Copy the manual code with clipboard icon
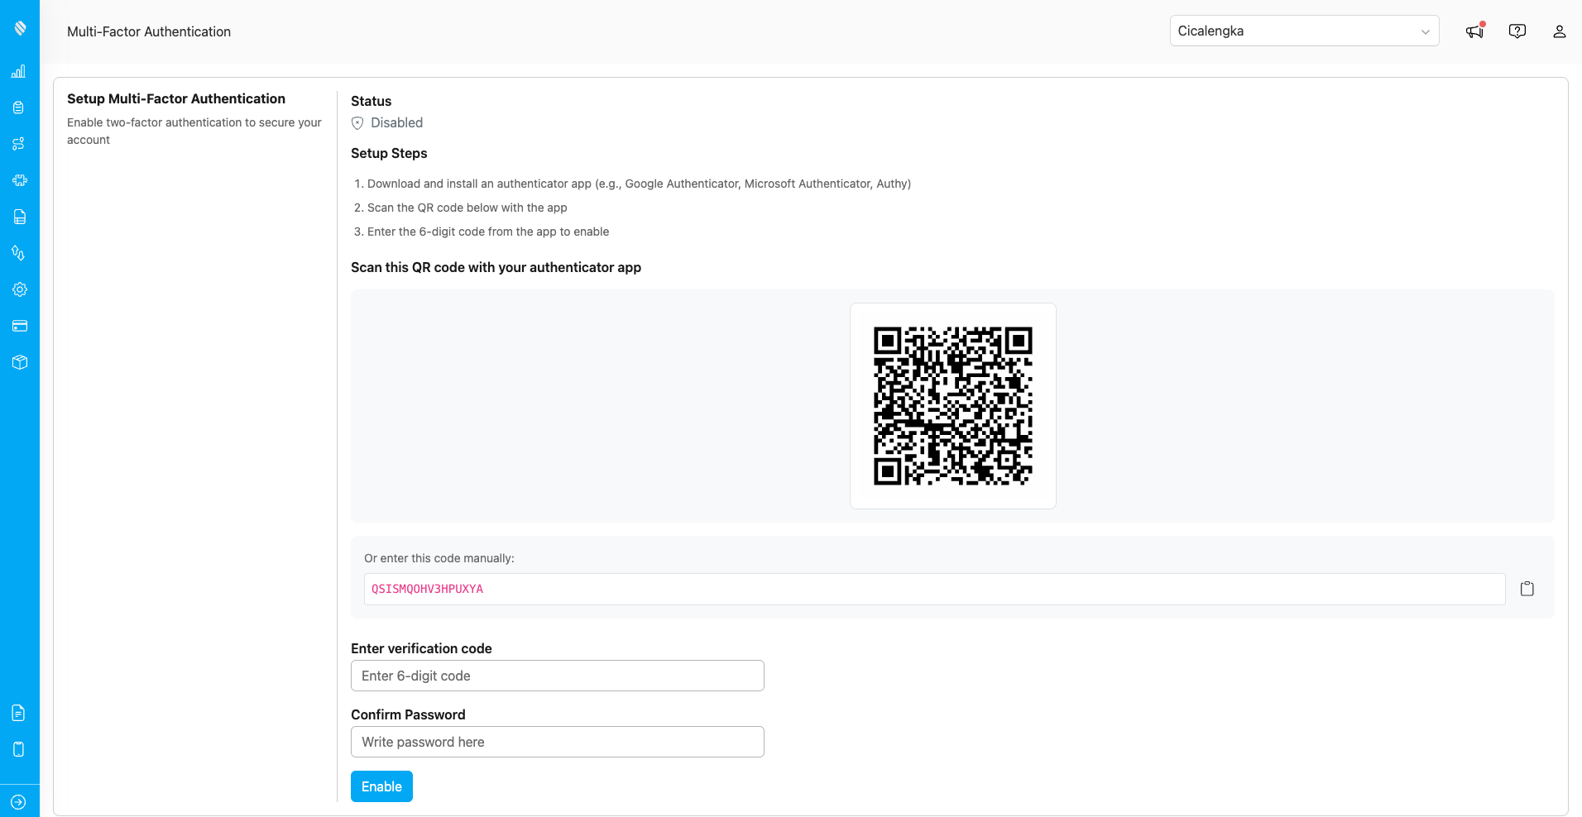This screenshot has width=1582, height=817. pyautogui.click(x=1527, y=589)
